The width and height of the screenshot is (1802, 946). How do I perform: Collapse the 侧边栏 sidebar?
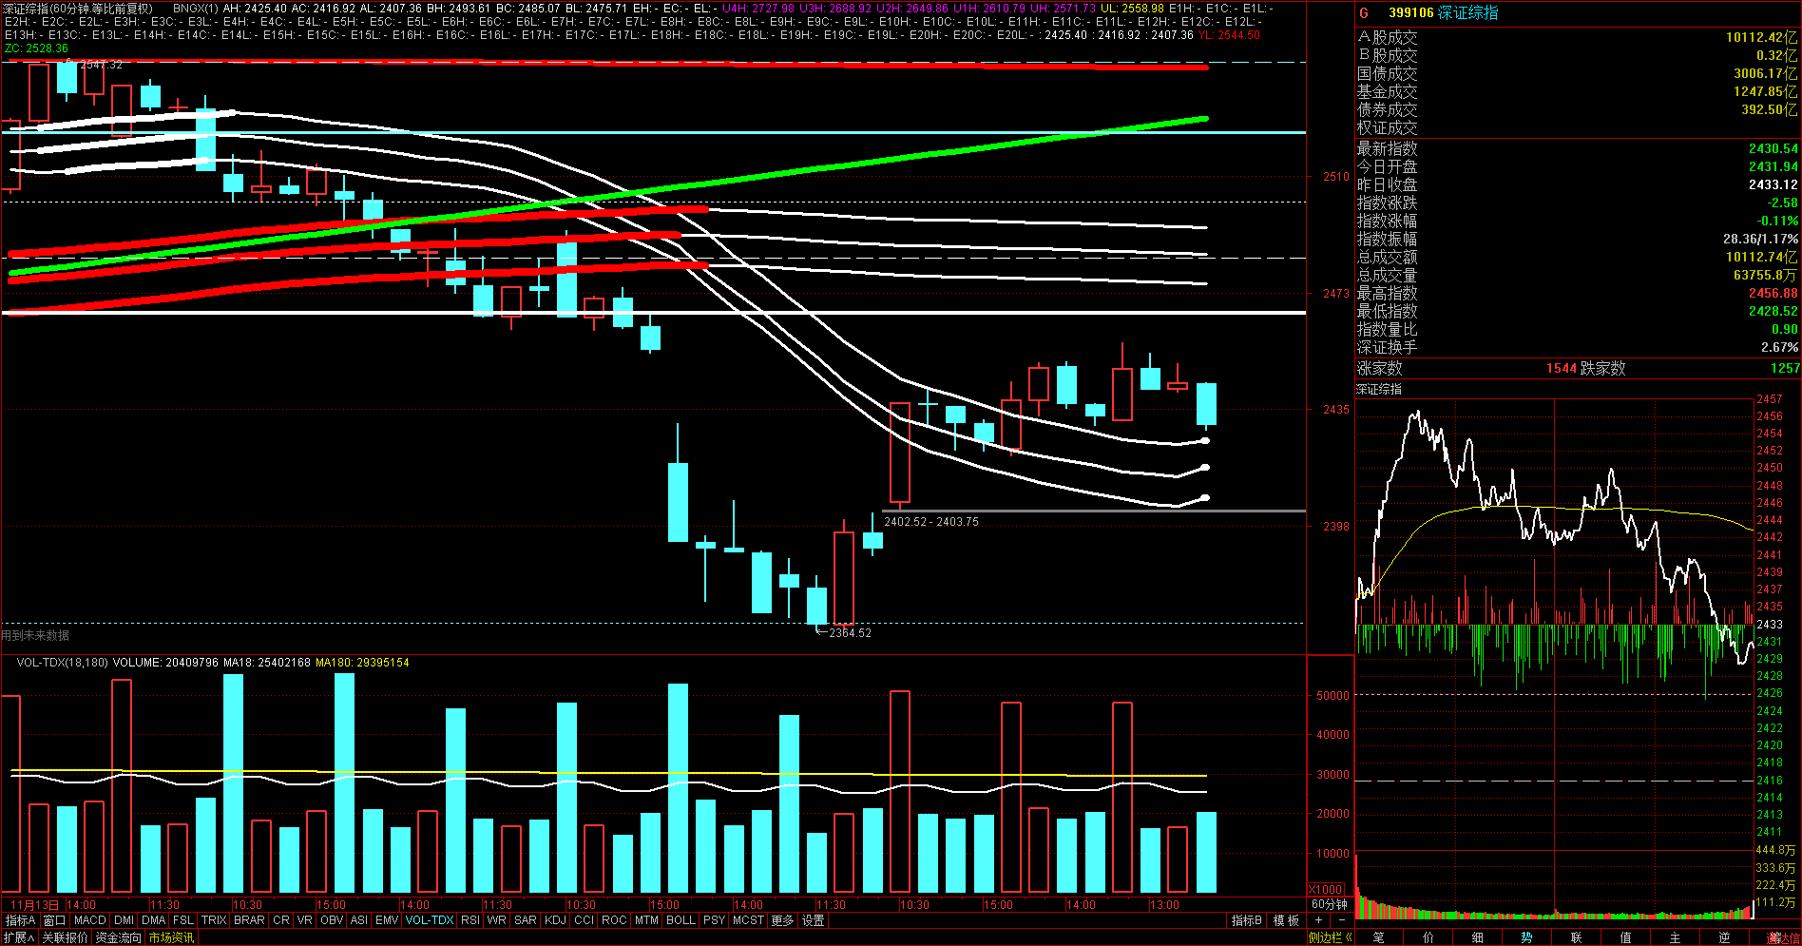pyautogui.click(x=1330, y=937)
